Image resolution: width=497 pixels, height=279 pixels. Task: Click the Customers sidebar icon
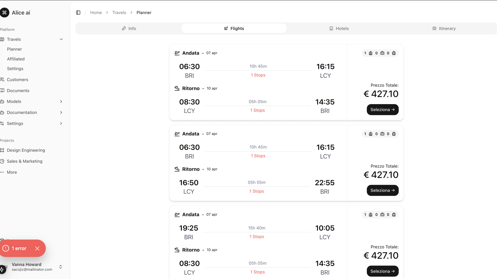click(2, 80)
